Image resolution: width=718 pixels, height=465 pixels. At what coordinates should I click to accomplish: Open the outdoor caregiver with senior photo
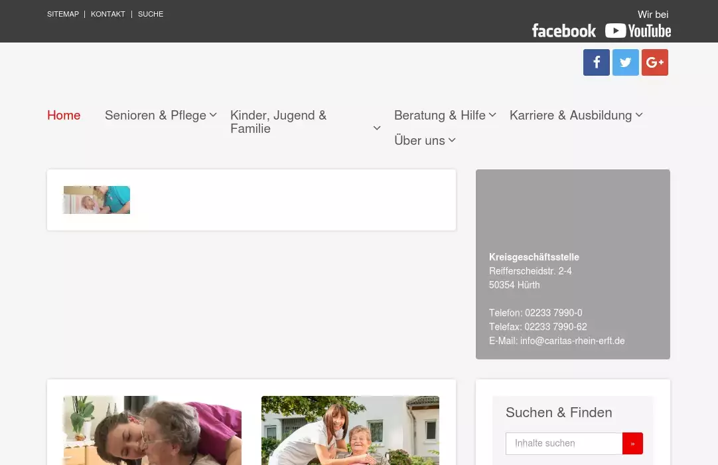coord(350,430)
